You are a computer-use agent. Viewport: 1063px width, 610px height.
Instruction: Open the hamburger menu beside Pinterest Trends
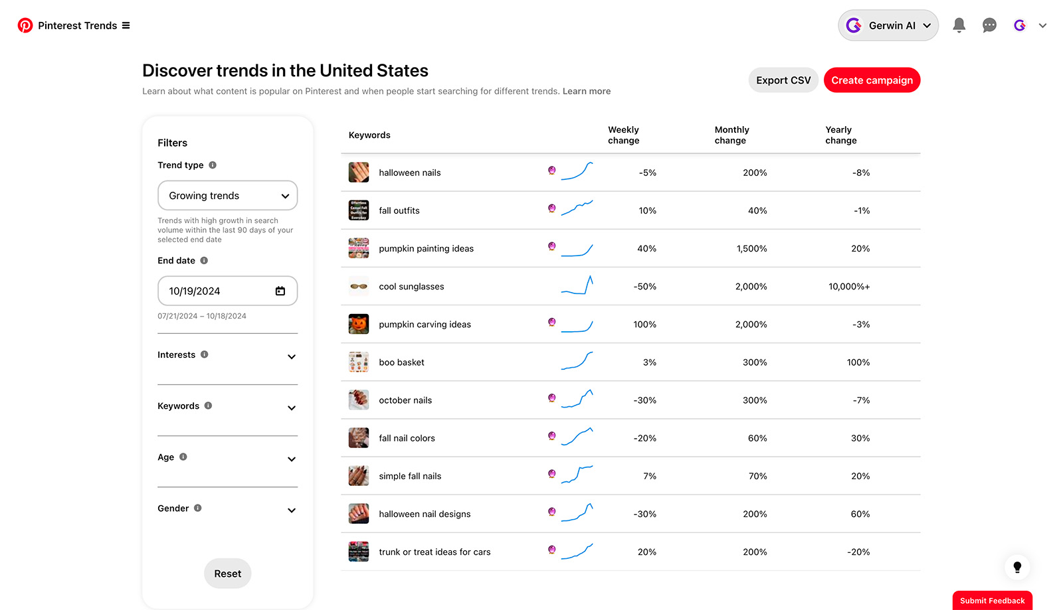pos(126,25)
